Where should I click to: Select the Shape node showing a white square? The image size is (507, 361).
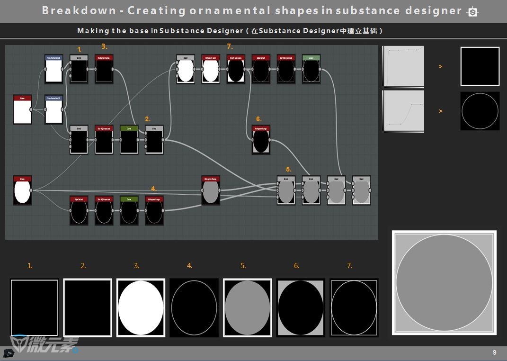point(22,109)
